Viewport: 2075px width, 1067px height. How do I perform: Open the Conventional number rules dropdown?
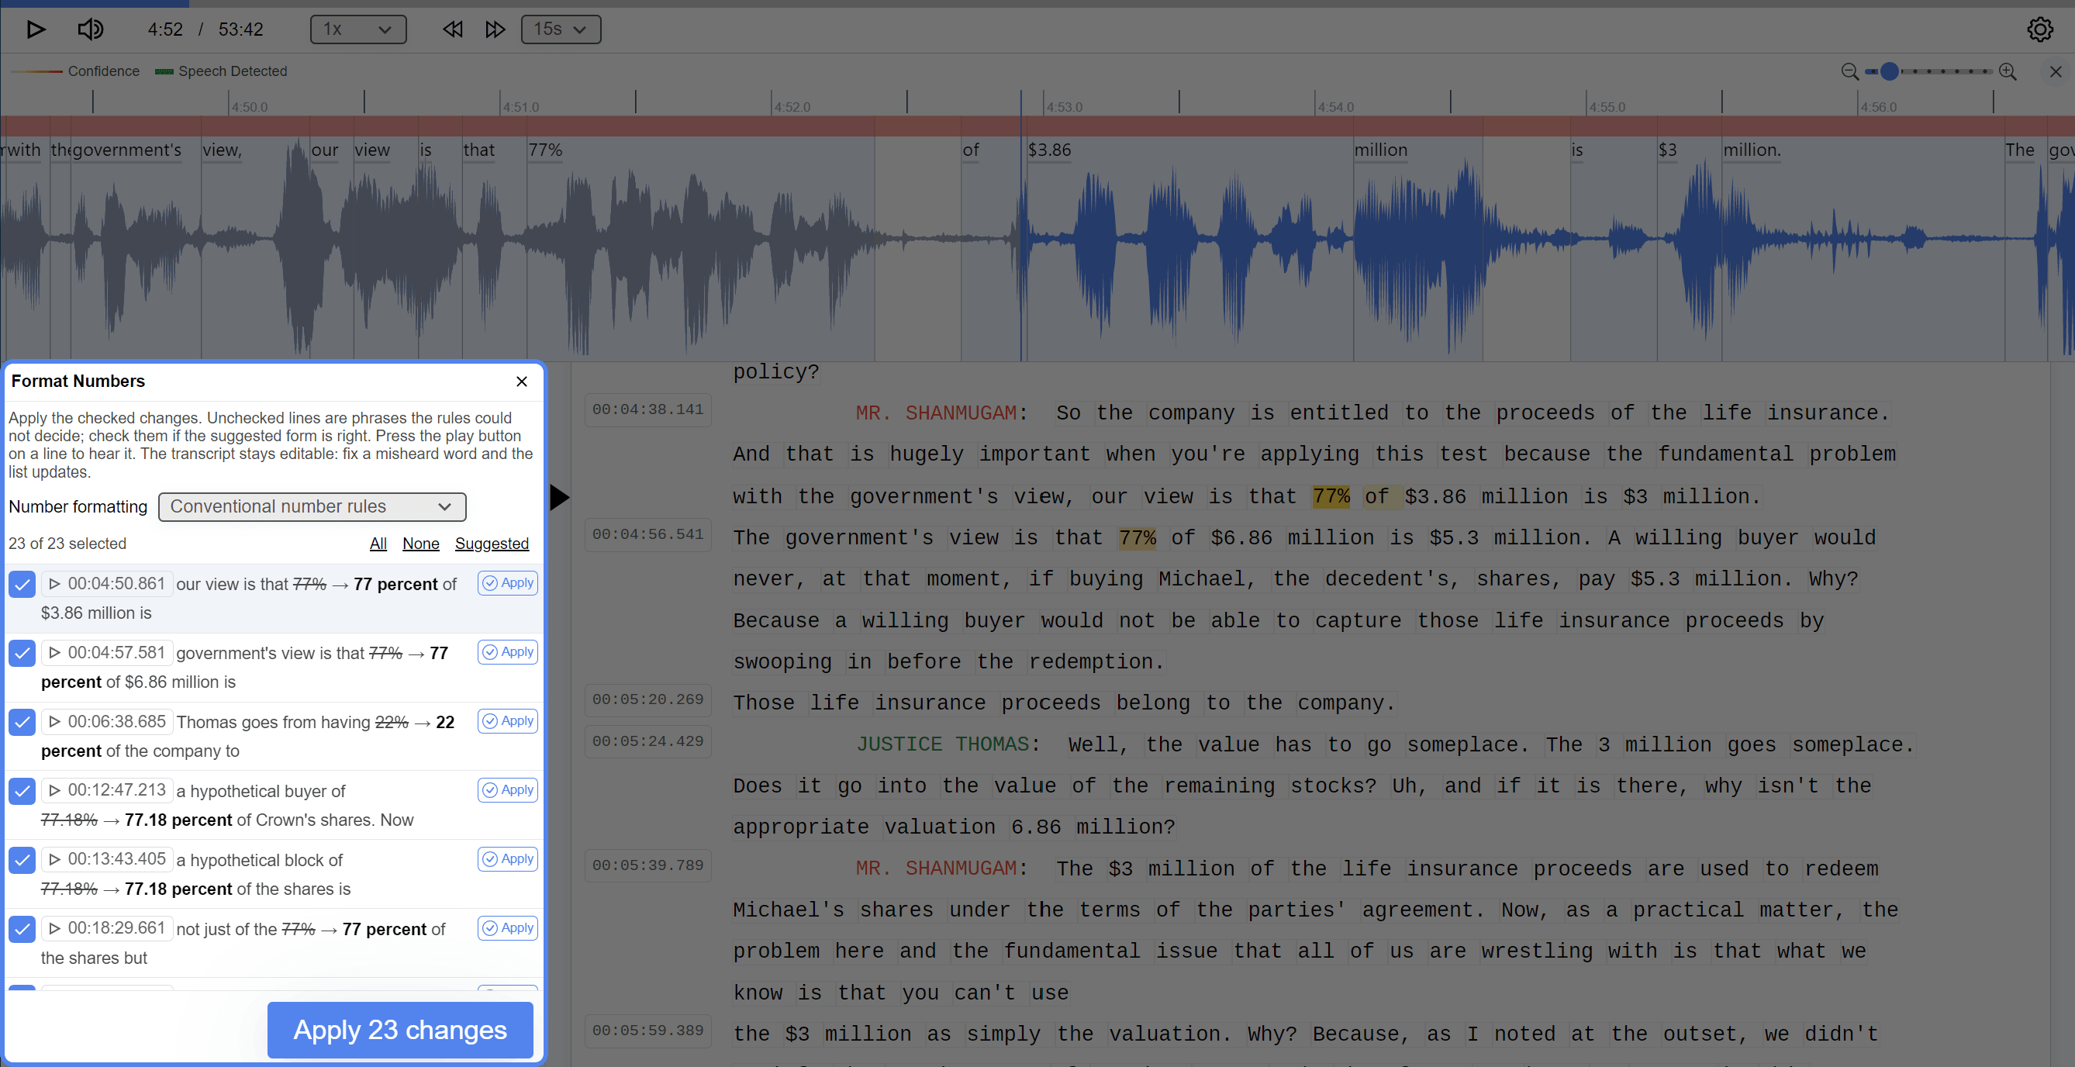[x=312, y=506]
